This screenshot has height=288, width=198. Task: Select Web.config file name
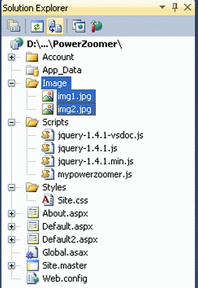click(65, 279)
